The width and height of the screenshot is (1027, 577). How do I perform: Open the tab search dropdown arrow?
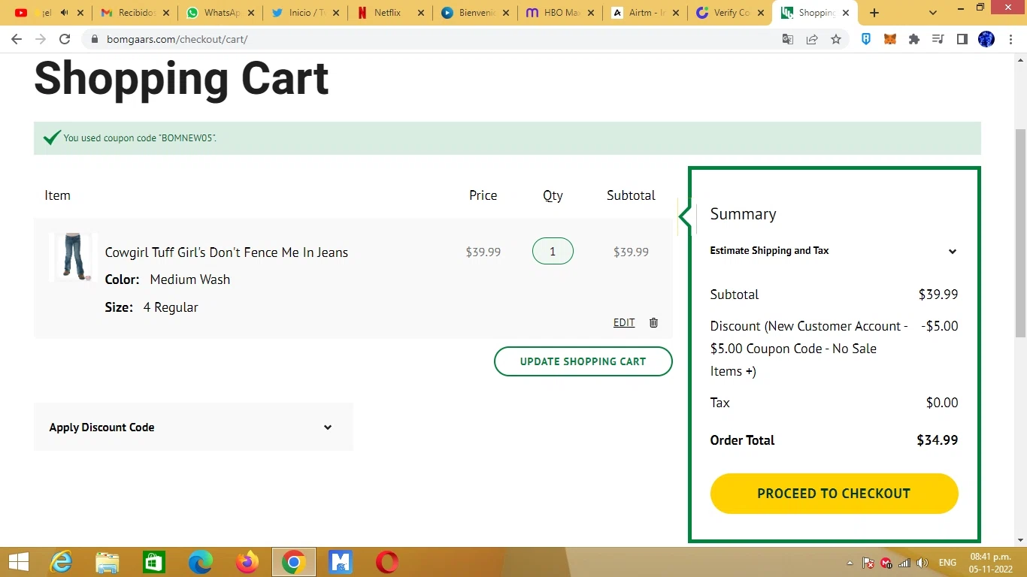[x=933, y=13]
